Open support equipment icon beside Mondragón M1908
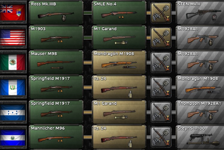 [x=161, y=63]
